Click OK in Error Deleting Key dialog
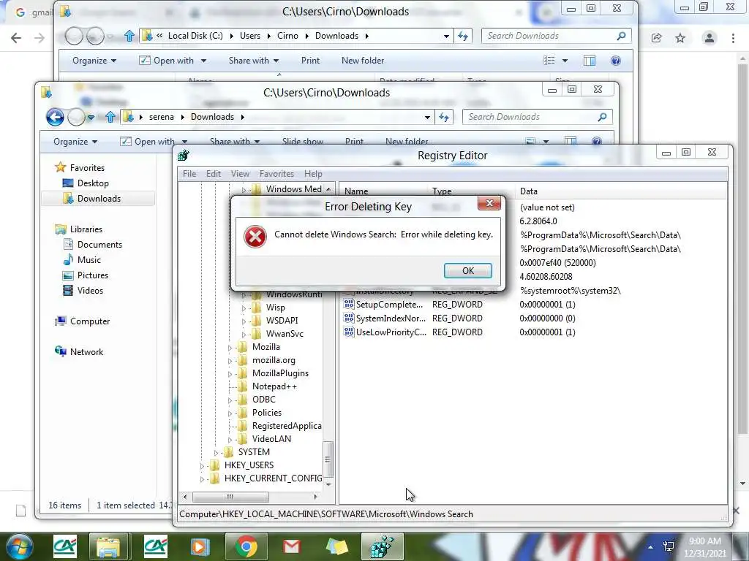 pyautogui.click(x=467, y=270)
